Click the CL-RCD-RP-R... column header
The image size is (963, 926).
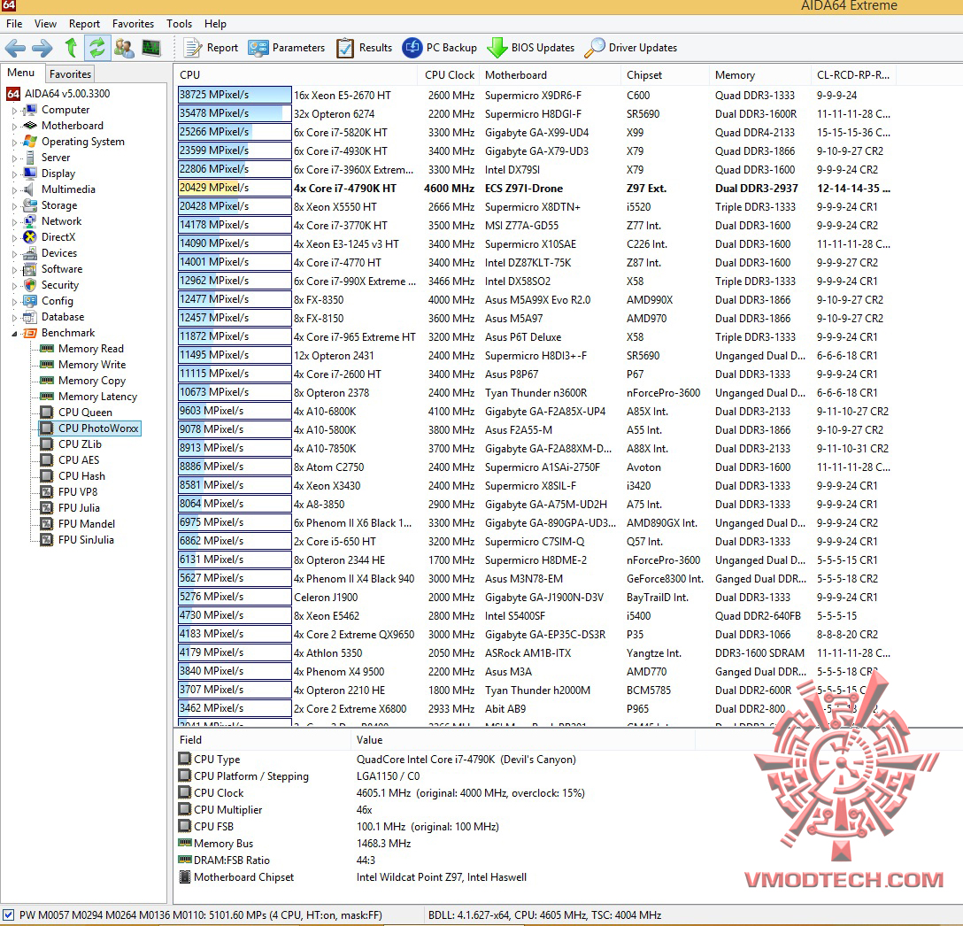[853, 75]
